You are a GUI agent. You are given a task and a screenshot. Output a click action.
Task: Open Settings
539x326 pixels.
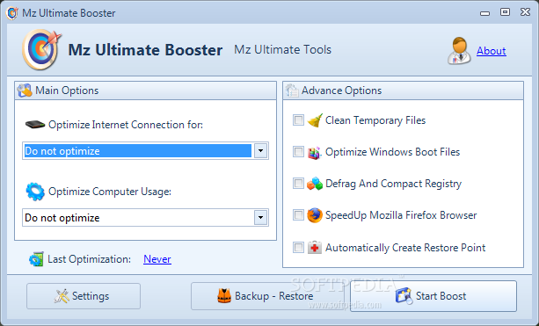tap(84, 296)
